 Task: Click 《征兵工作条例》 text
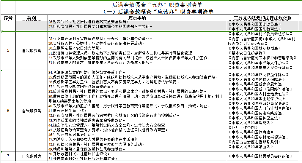243,127
